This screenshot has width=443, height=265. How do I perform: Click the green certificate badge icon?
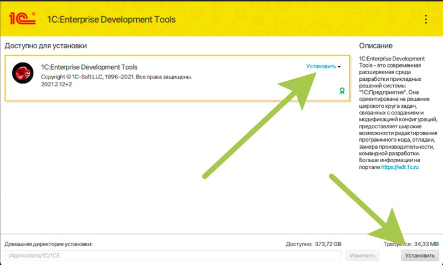point(342,91)
